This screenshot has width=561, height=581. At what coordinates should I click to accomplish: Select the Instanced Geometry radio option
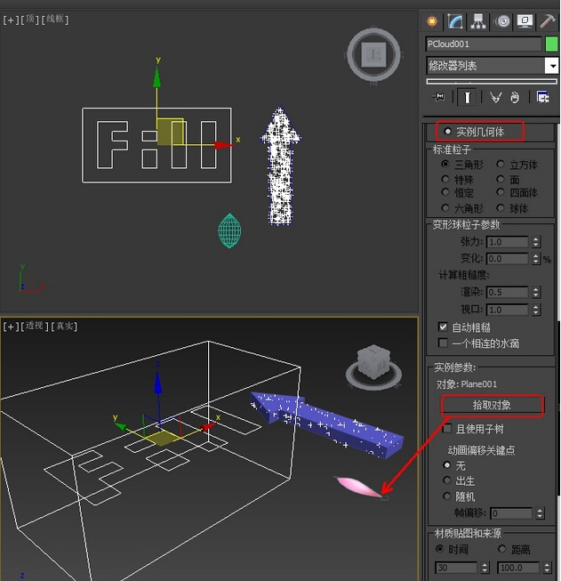pos(448,131)
